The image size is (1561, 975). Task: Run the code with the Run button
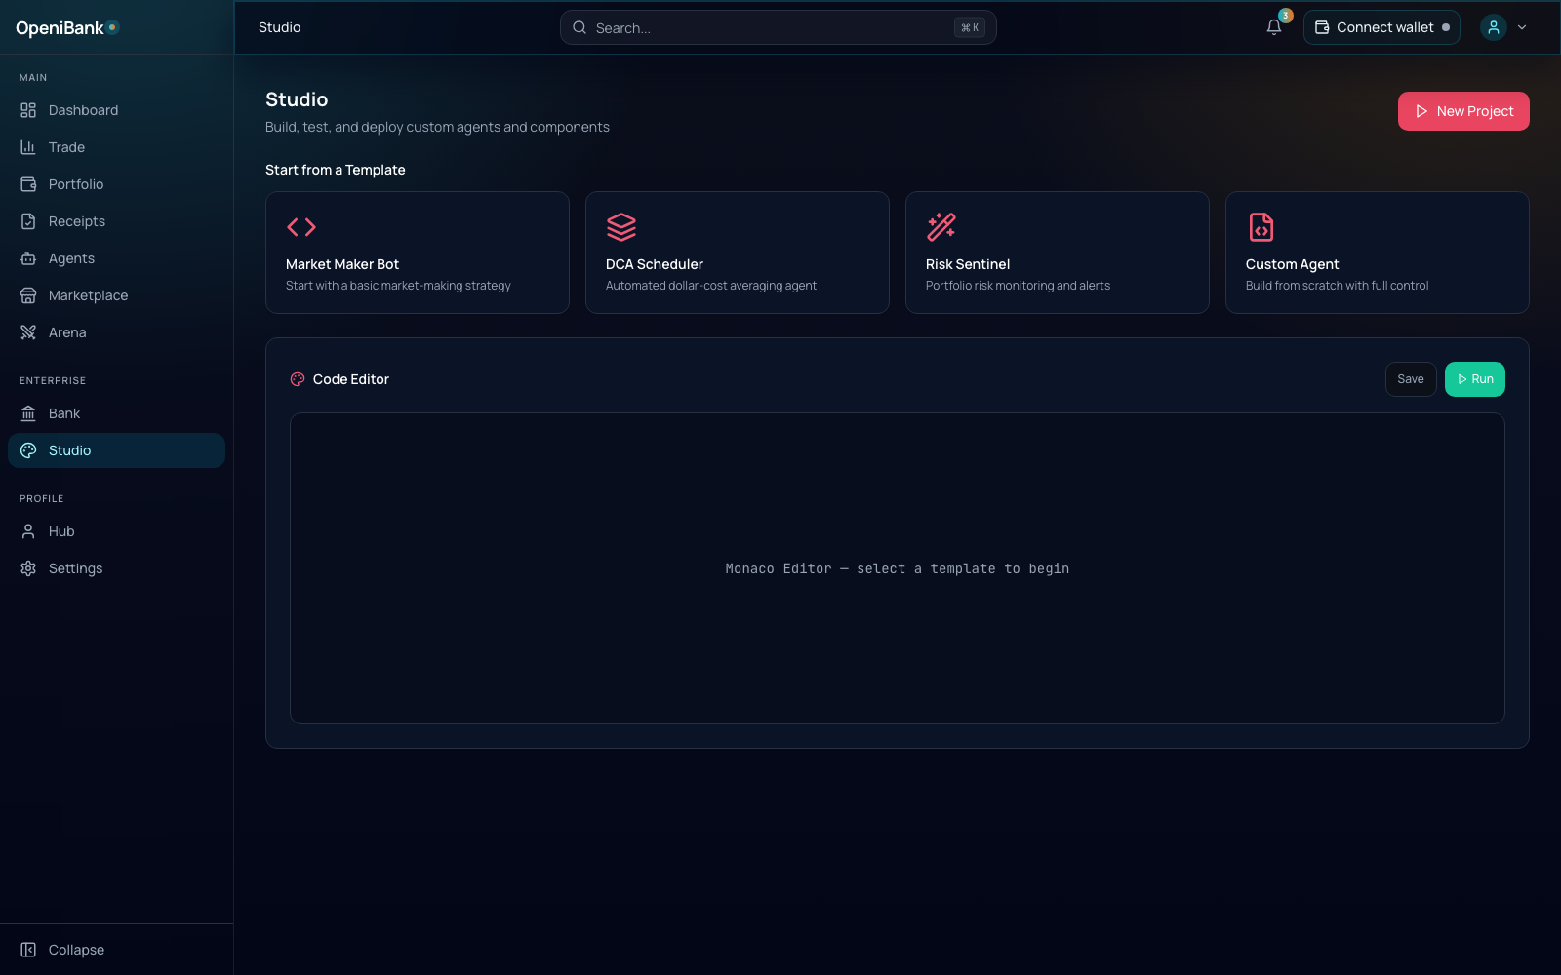[x=1474, y=379]
